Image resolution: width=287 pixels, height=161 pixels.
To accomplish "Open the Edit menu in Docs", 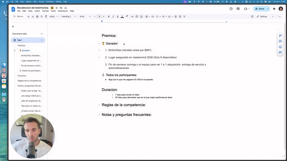I will (24, 11).
